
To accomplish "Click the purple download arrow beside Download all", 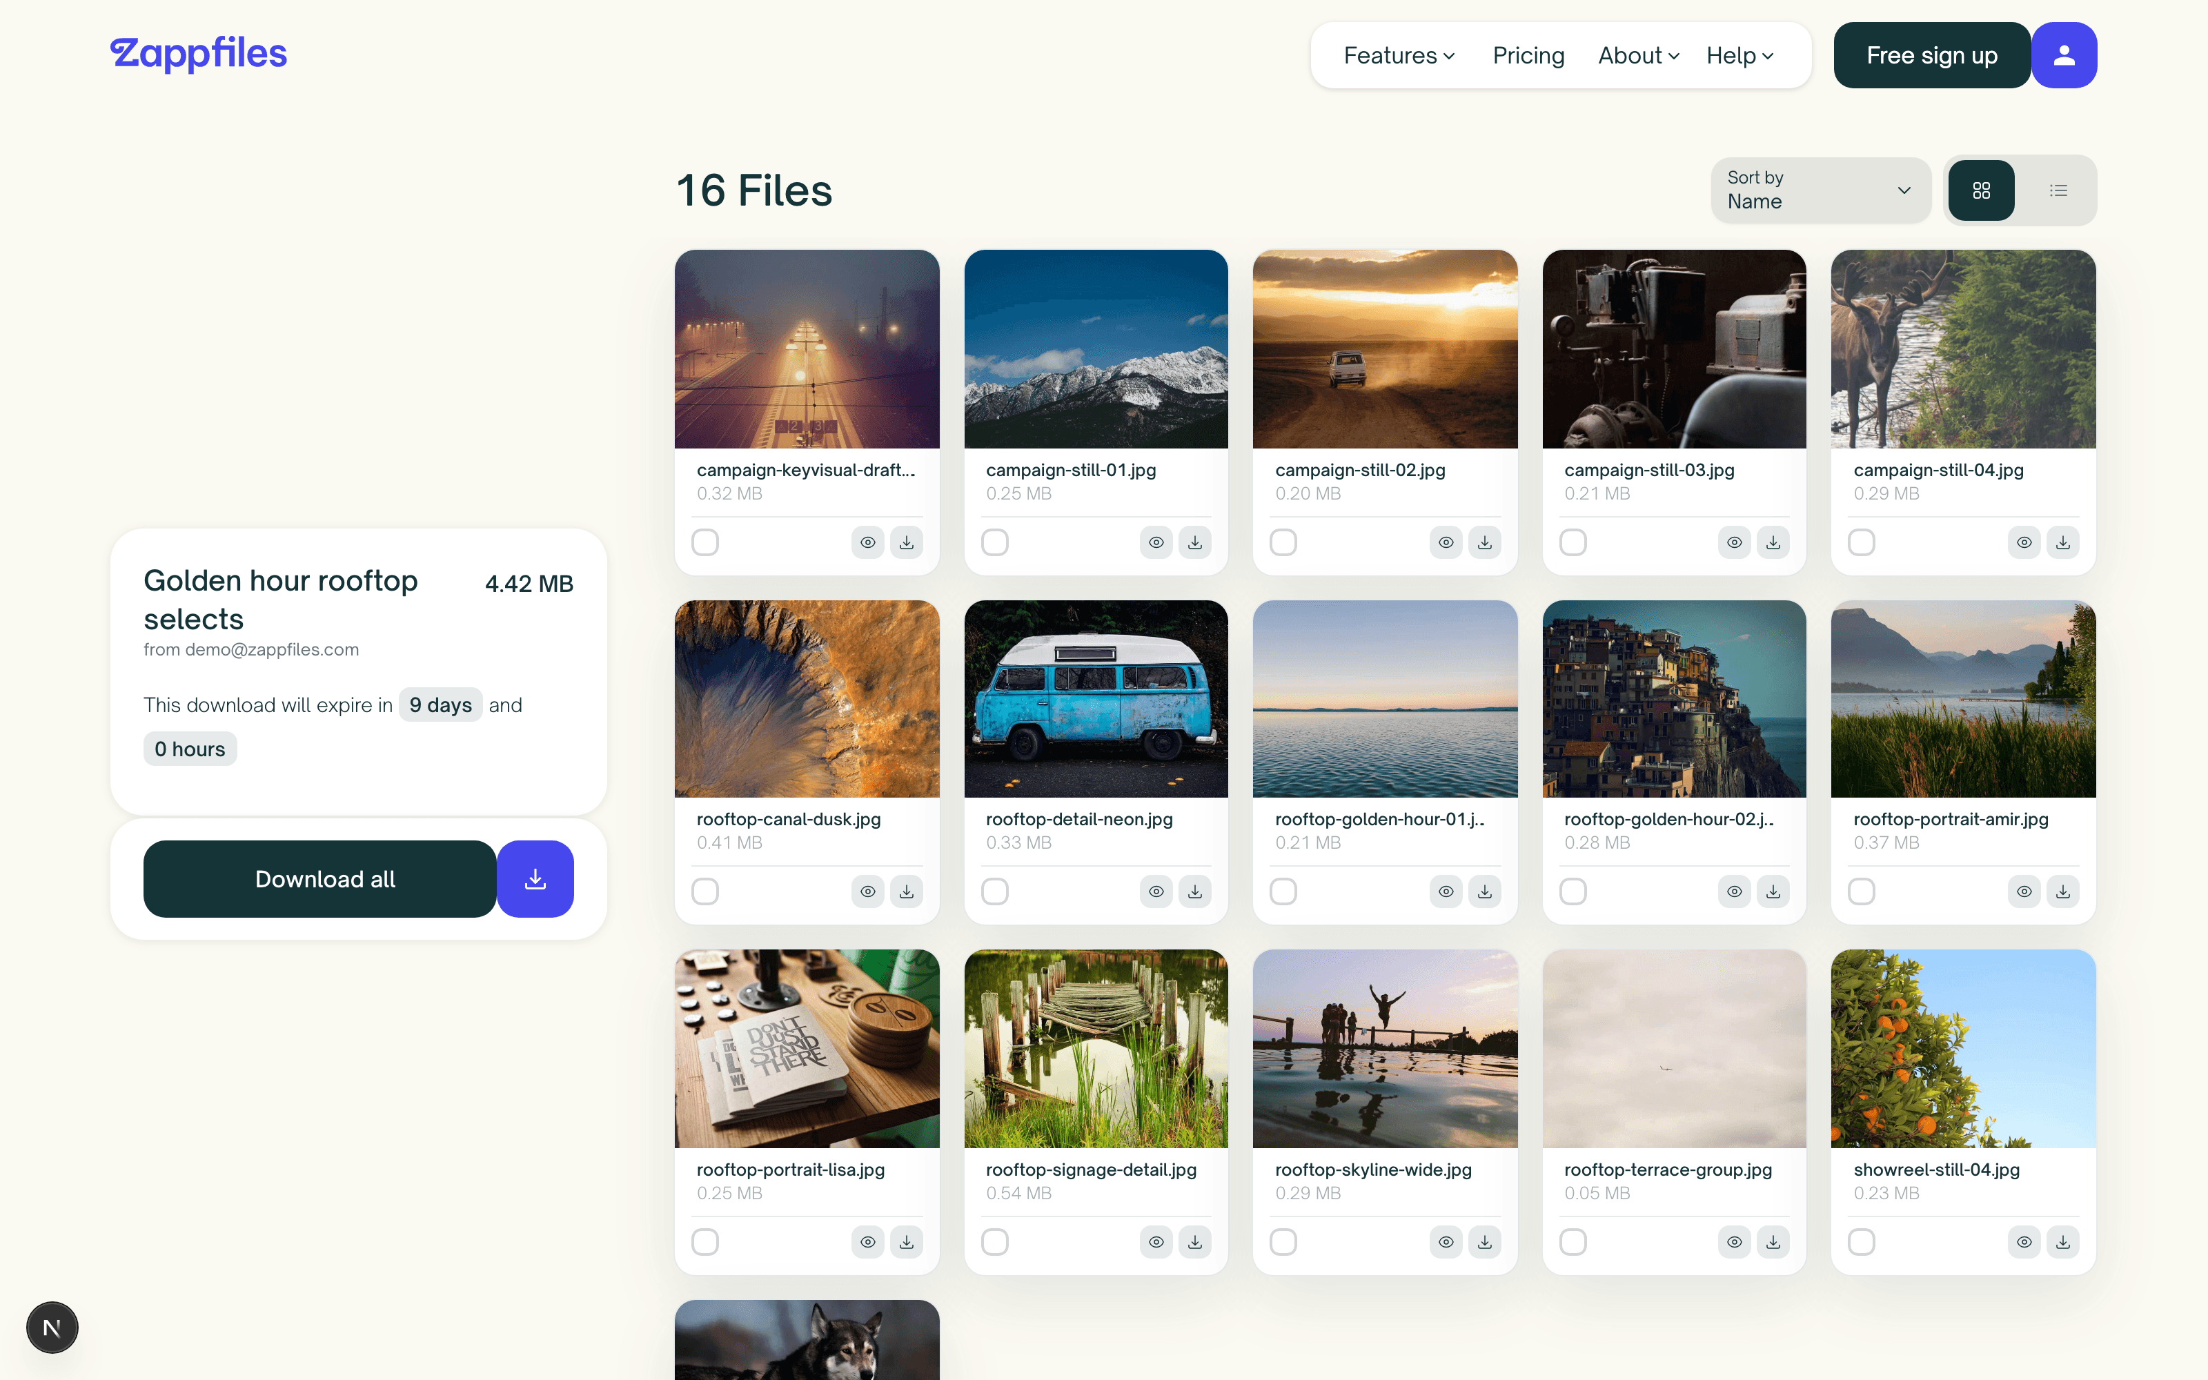I will tap(535, 879).
